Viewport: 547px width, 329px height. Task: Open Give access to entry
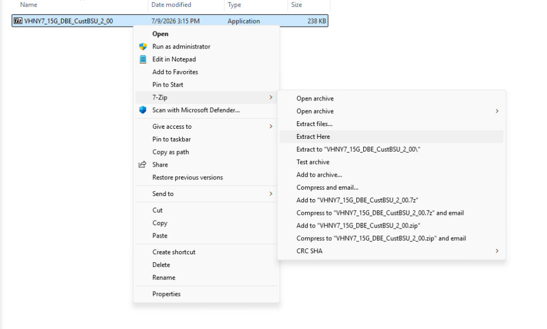coord(207,126)
